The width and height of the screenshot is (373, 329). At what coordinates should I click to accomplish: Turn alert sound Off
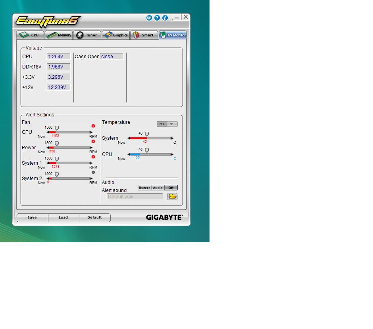coord(171,188)
